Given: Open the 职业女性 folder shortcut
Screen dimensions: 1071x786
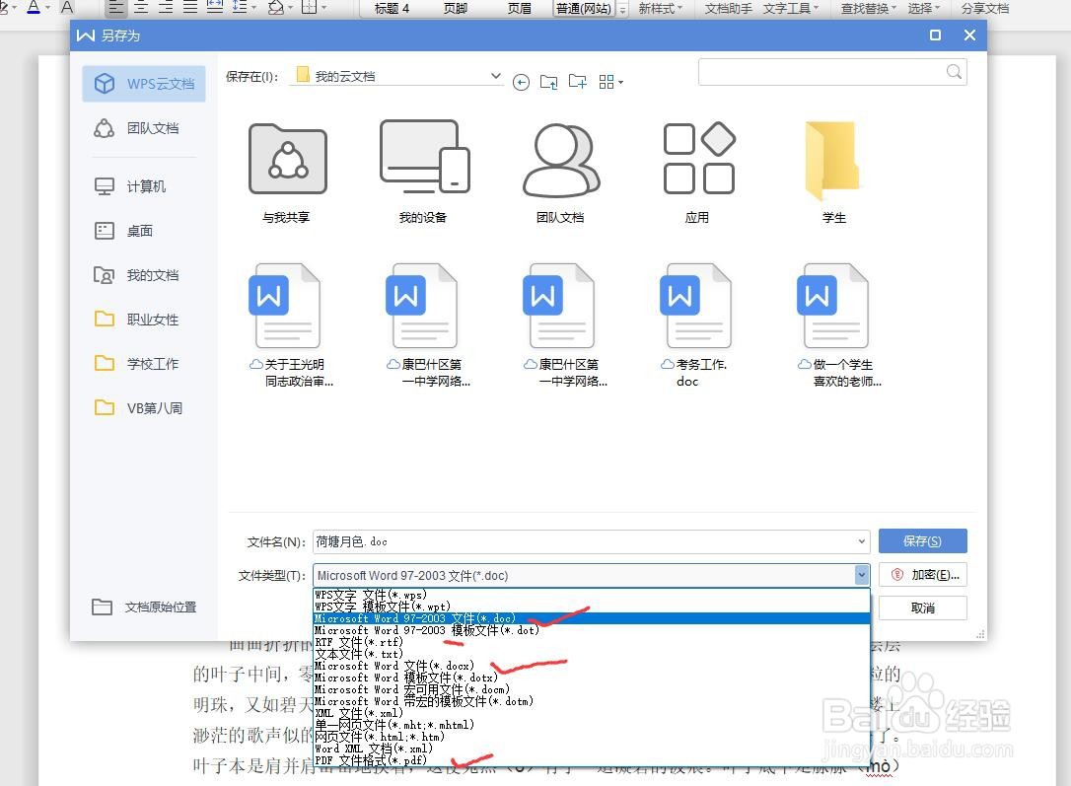Looking at the screenshot, I should [x=136, y=320].
